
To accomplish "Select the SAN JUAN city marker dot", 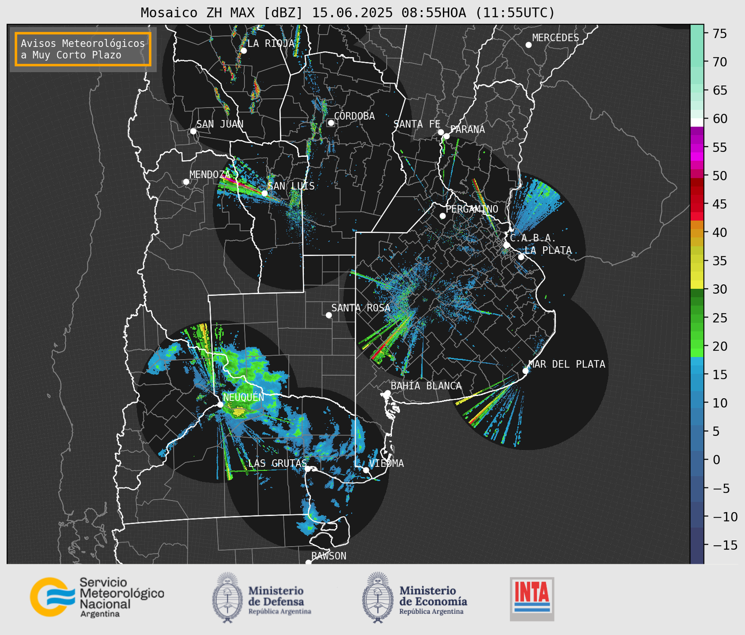I will click(x=193, y=131).
